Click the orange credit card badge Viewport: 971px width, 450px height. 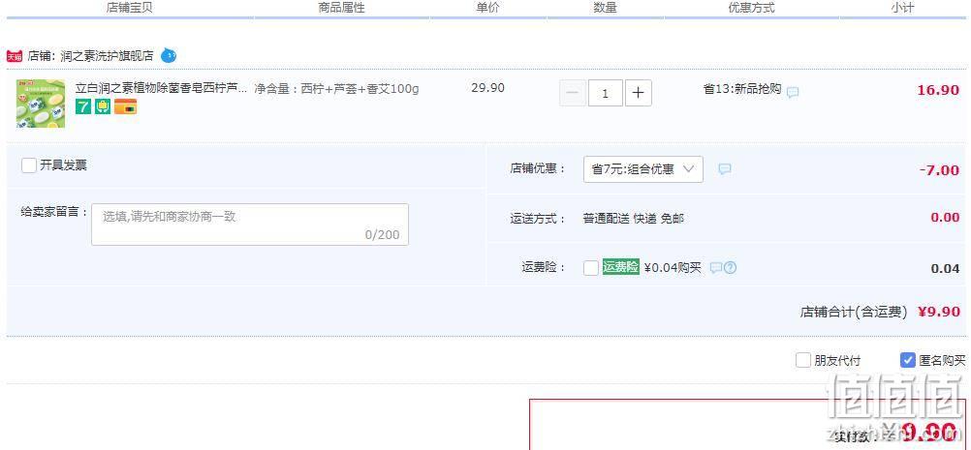point(125,107)
